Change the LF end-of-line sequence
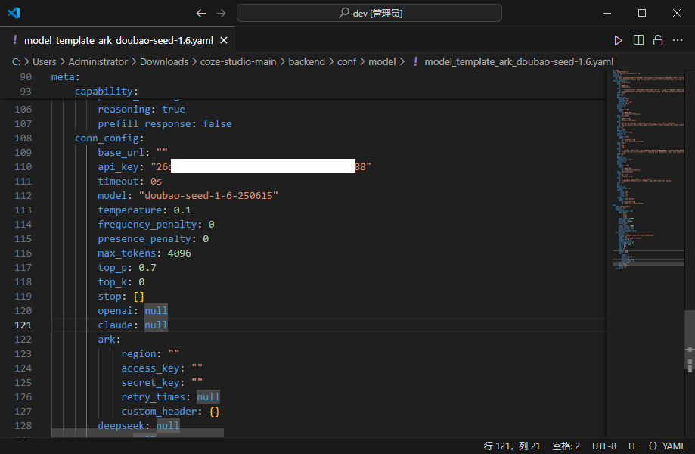The height and width of the screenshot is (454, 695). coord(632,446)
